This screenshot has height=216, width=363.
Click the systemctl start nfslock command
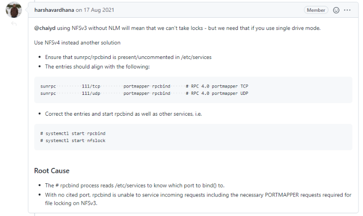73,141
